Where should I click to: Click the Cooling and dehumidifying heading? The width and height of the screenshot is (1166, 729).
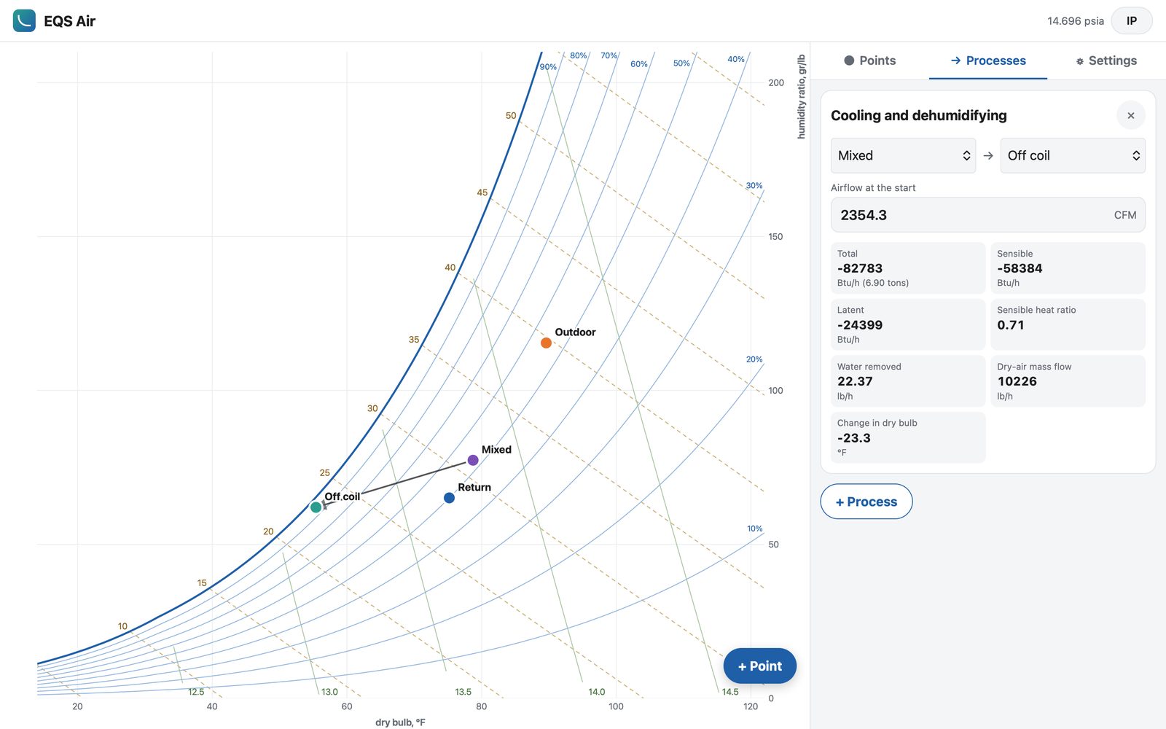coord(919,115)
